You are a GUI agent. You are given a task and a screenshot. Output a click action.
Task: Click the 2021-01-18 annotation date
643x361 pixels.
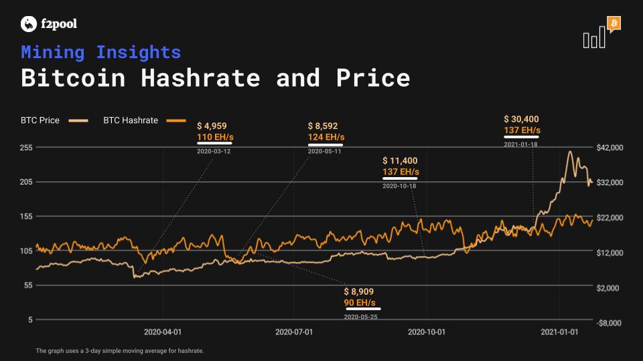click(521, 144)
